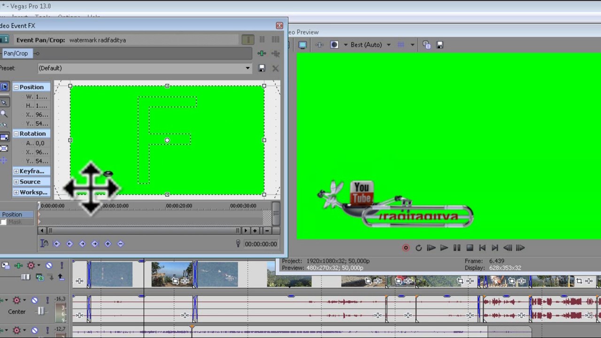Toggle the Mask checkbox

3,222
